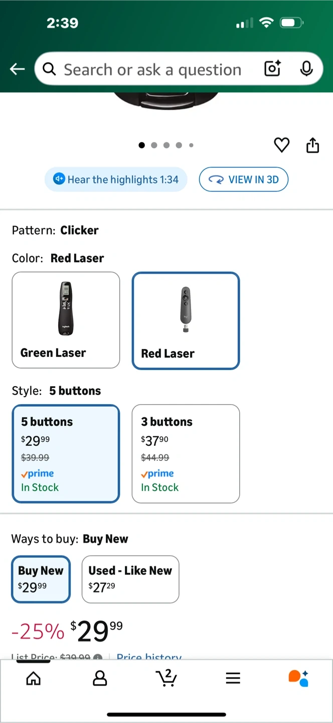
Task: Tap the share icon
Action: pos(312,145)
